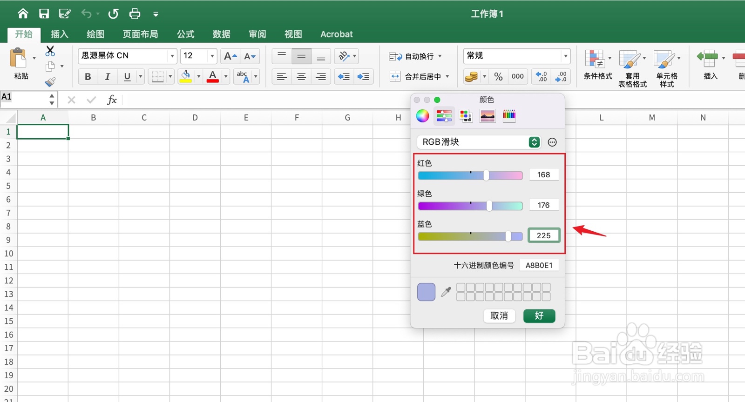Activate the format painter brush
The image size is (745, 402).
50,82
